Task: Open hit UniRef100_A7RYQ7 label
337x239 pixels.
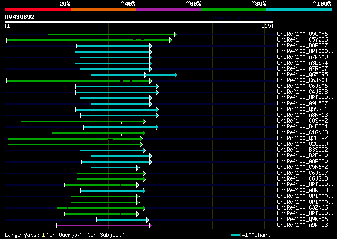Action: pyautogui.click(x=302, y=68)
